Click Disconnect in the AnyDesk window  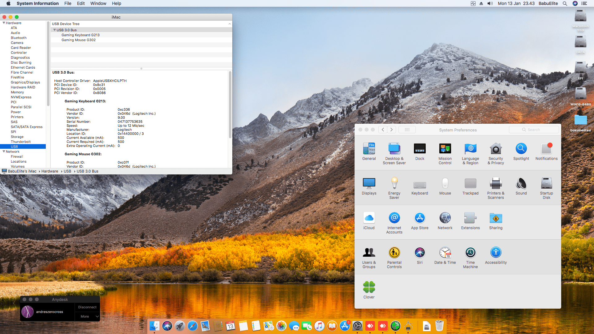coord(87,307)
